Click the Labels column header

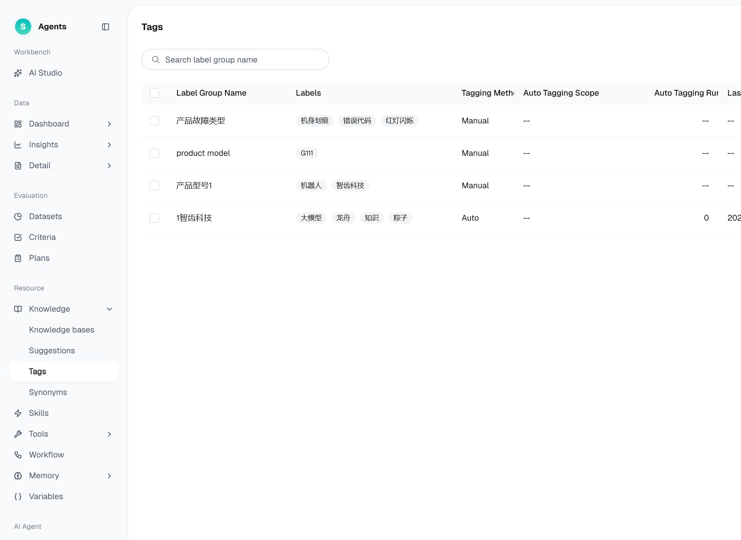[308, 93]
